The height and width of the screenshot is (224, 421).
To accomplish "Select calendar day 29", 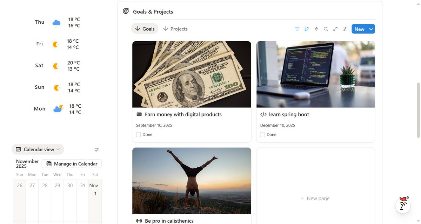I will [58, 186].
